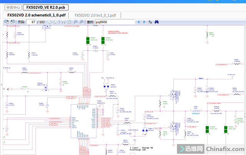
Task: Click the "I limit : Charge 4A" note
Action: 141,147
